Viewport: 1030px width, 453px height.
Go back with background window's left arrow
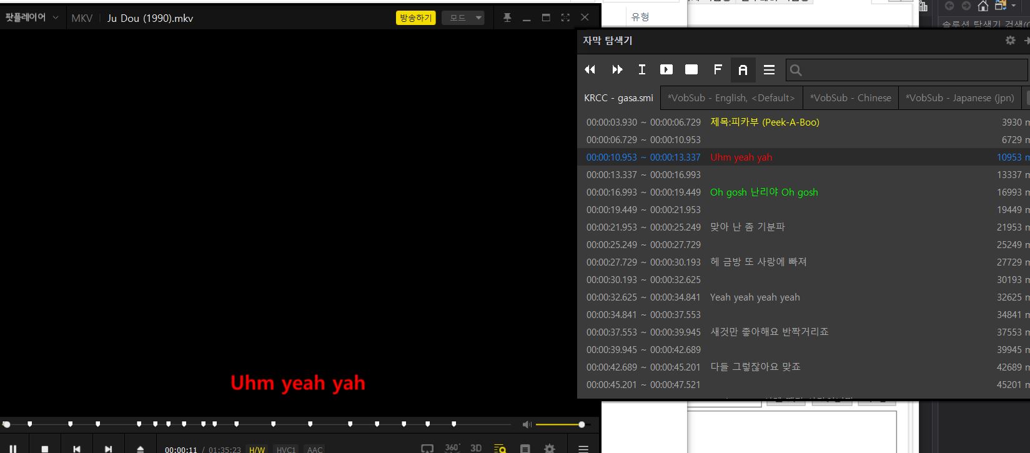(x=949, y=6)
